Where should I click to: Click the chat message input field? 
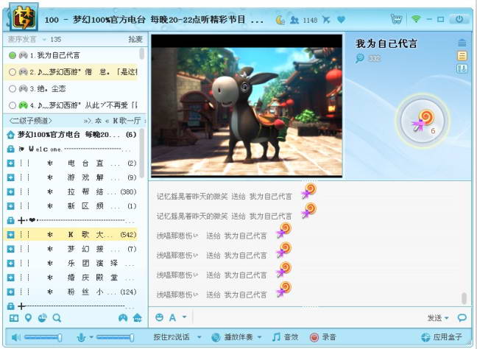(307, 318)
